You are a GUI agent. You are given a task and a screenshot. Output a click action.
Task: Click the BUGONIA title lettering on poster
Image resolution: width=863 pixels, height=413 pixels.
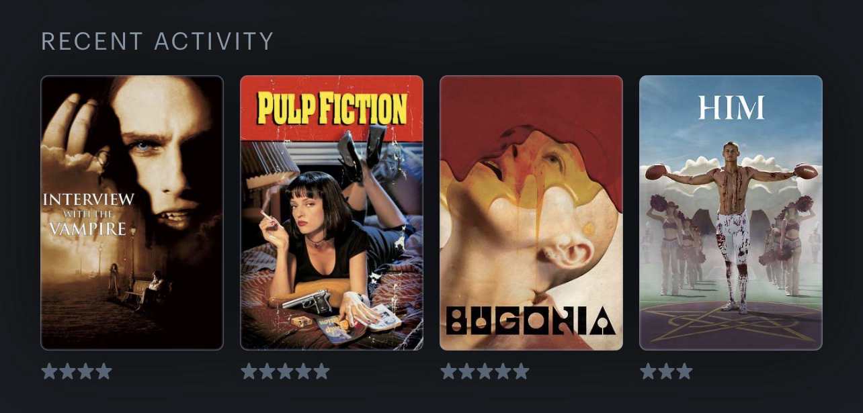(x=530, y=321)
